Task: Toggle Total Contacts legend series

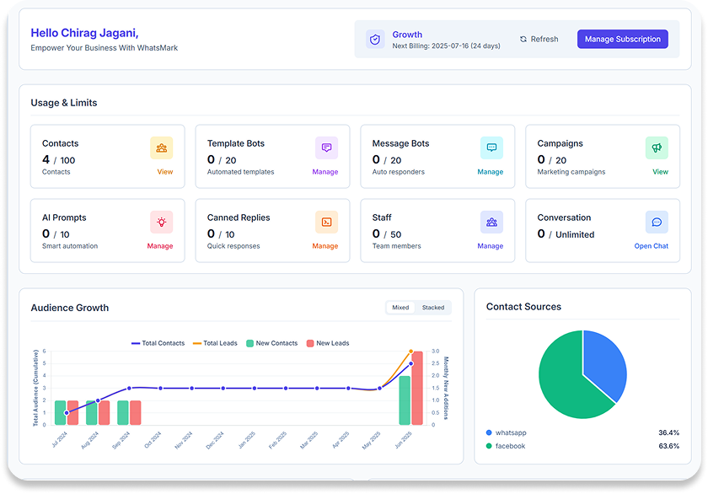Action: pyautogui.click(x=158, y=343)
